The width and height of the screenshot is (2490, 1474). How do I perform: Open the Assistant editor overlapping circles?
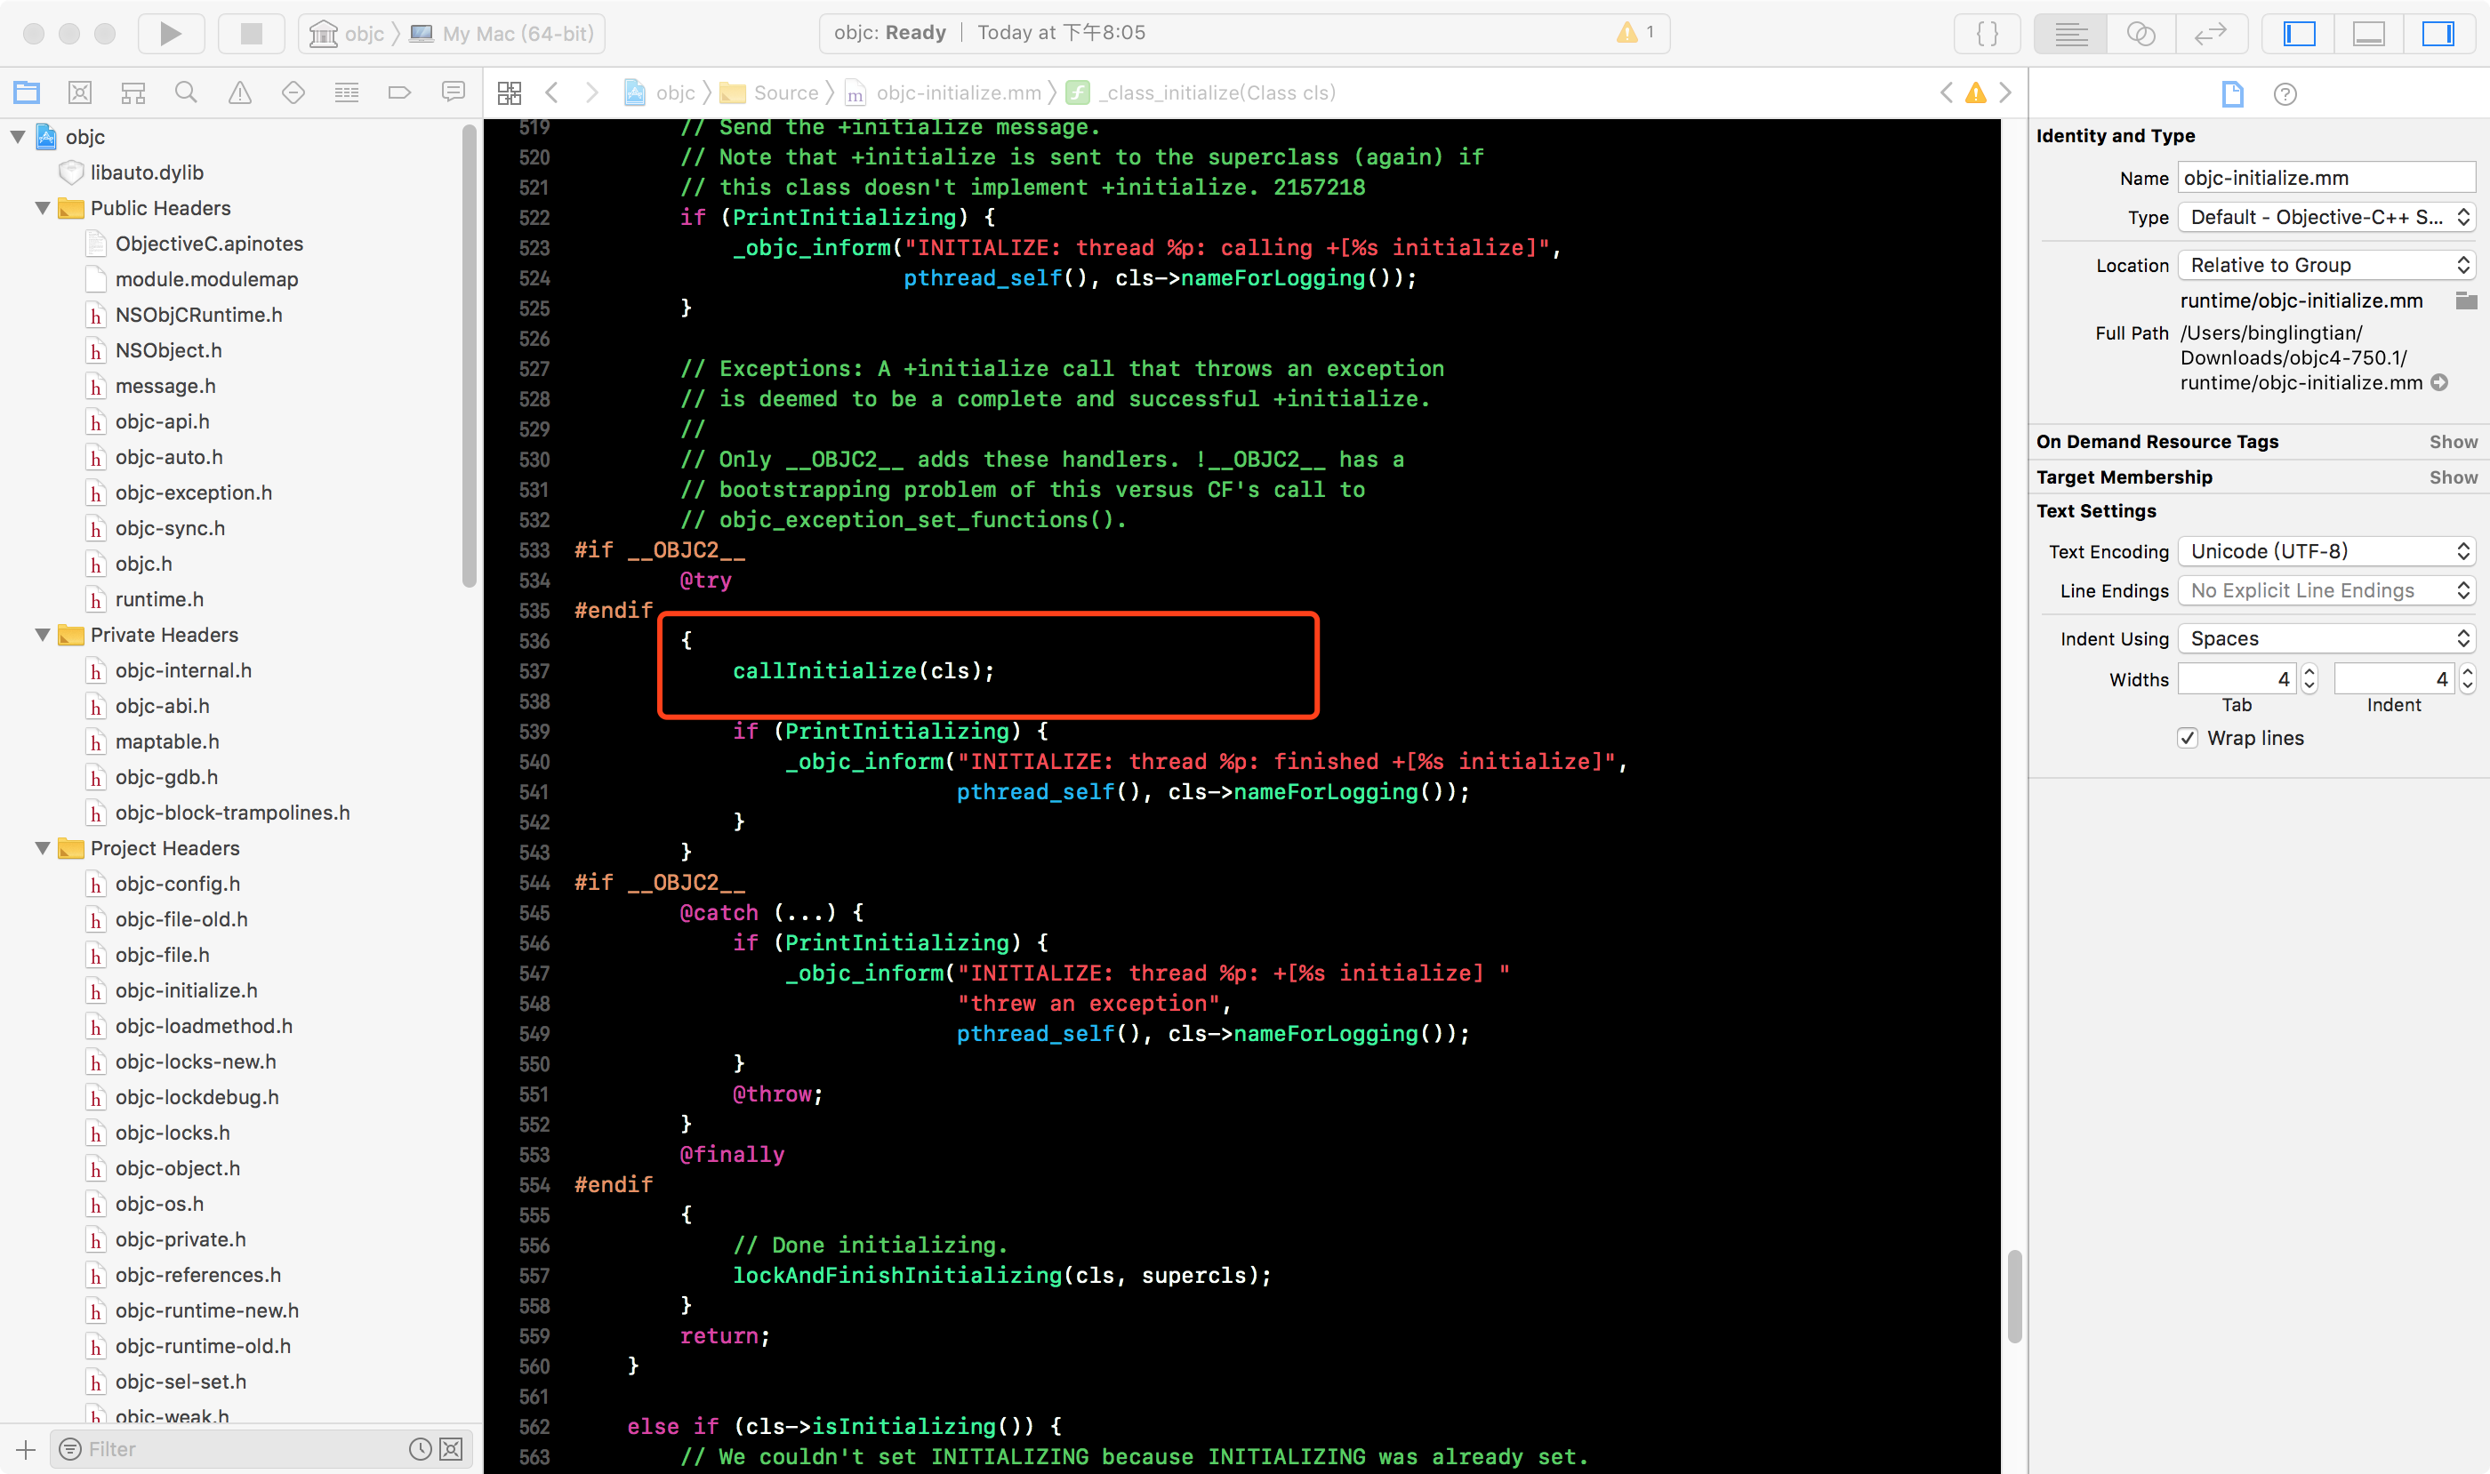coord(2141,34)
